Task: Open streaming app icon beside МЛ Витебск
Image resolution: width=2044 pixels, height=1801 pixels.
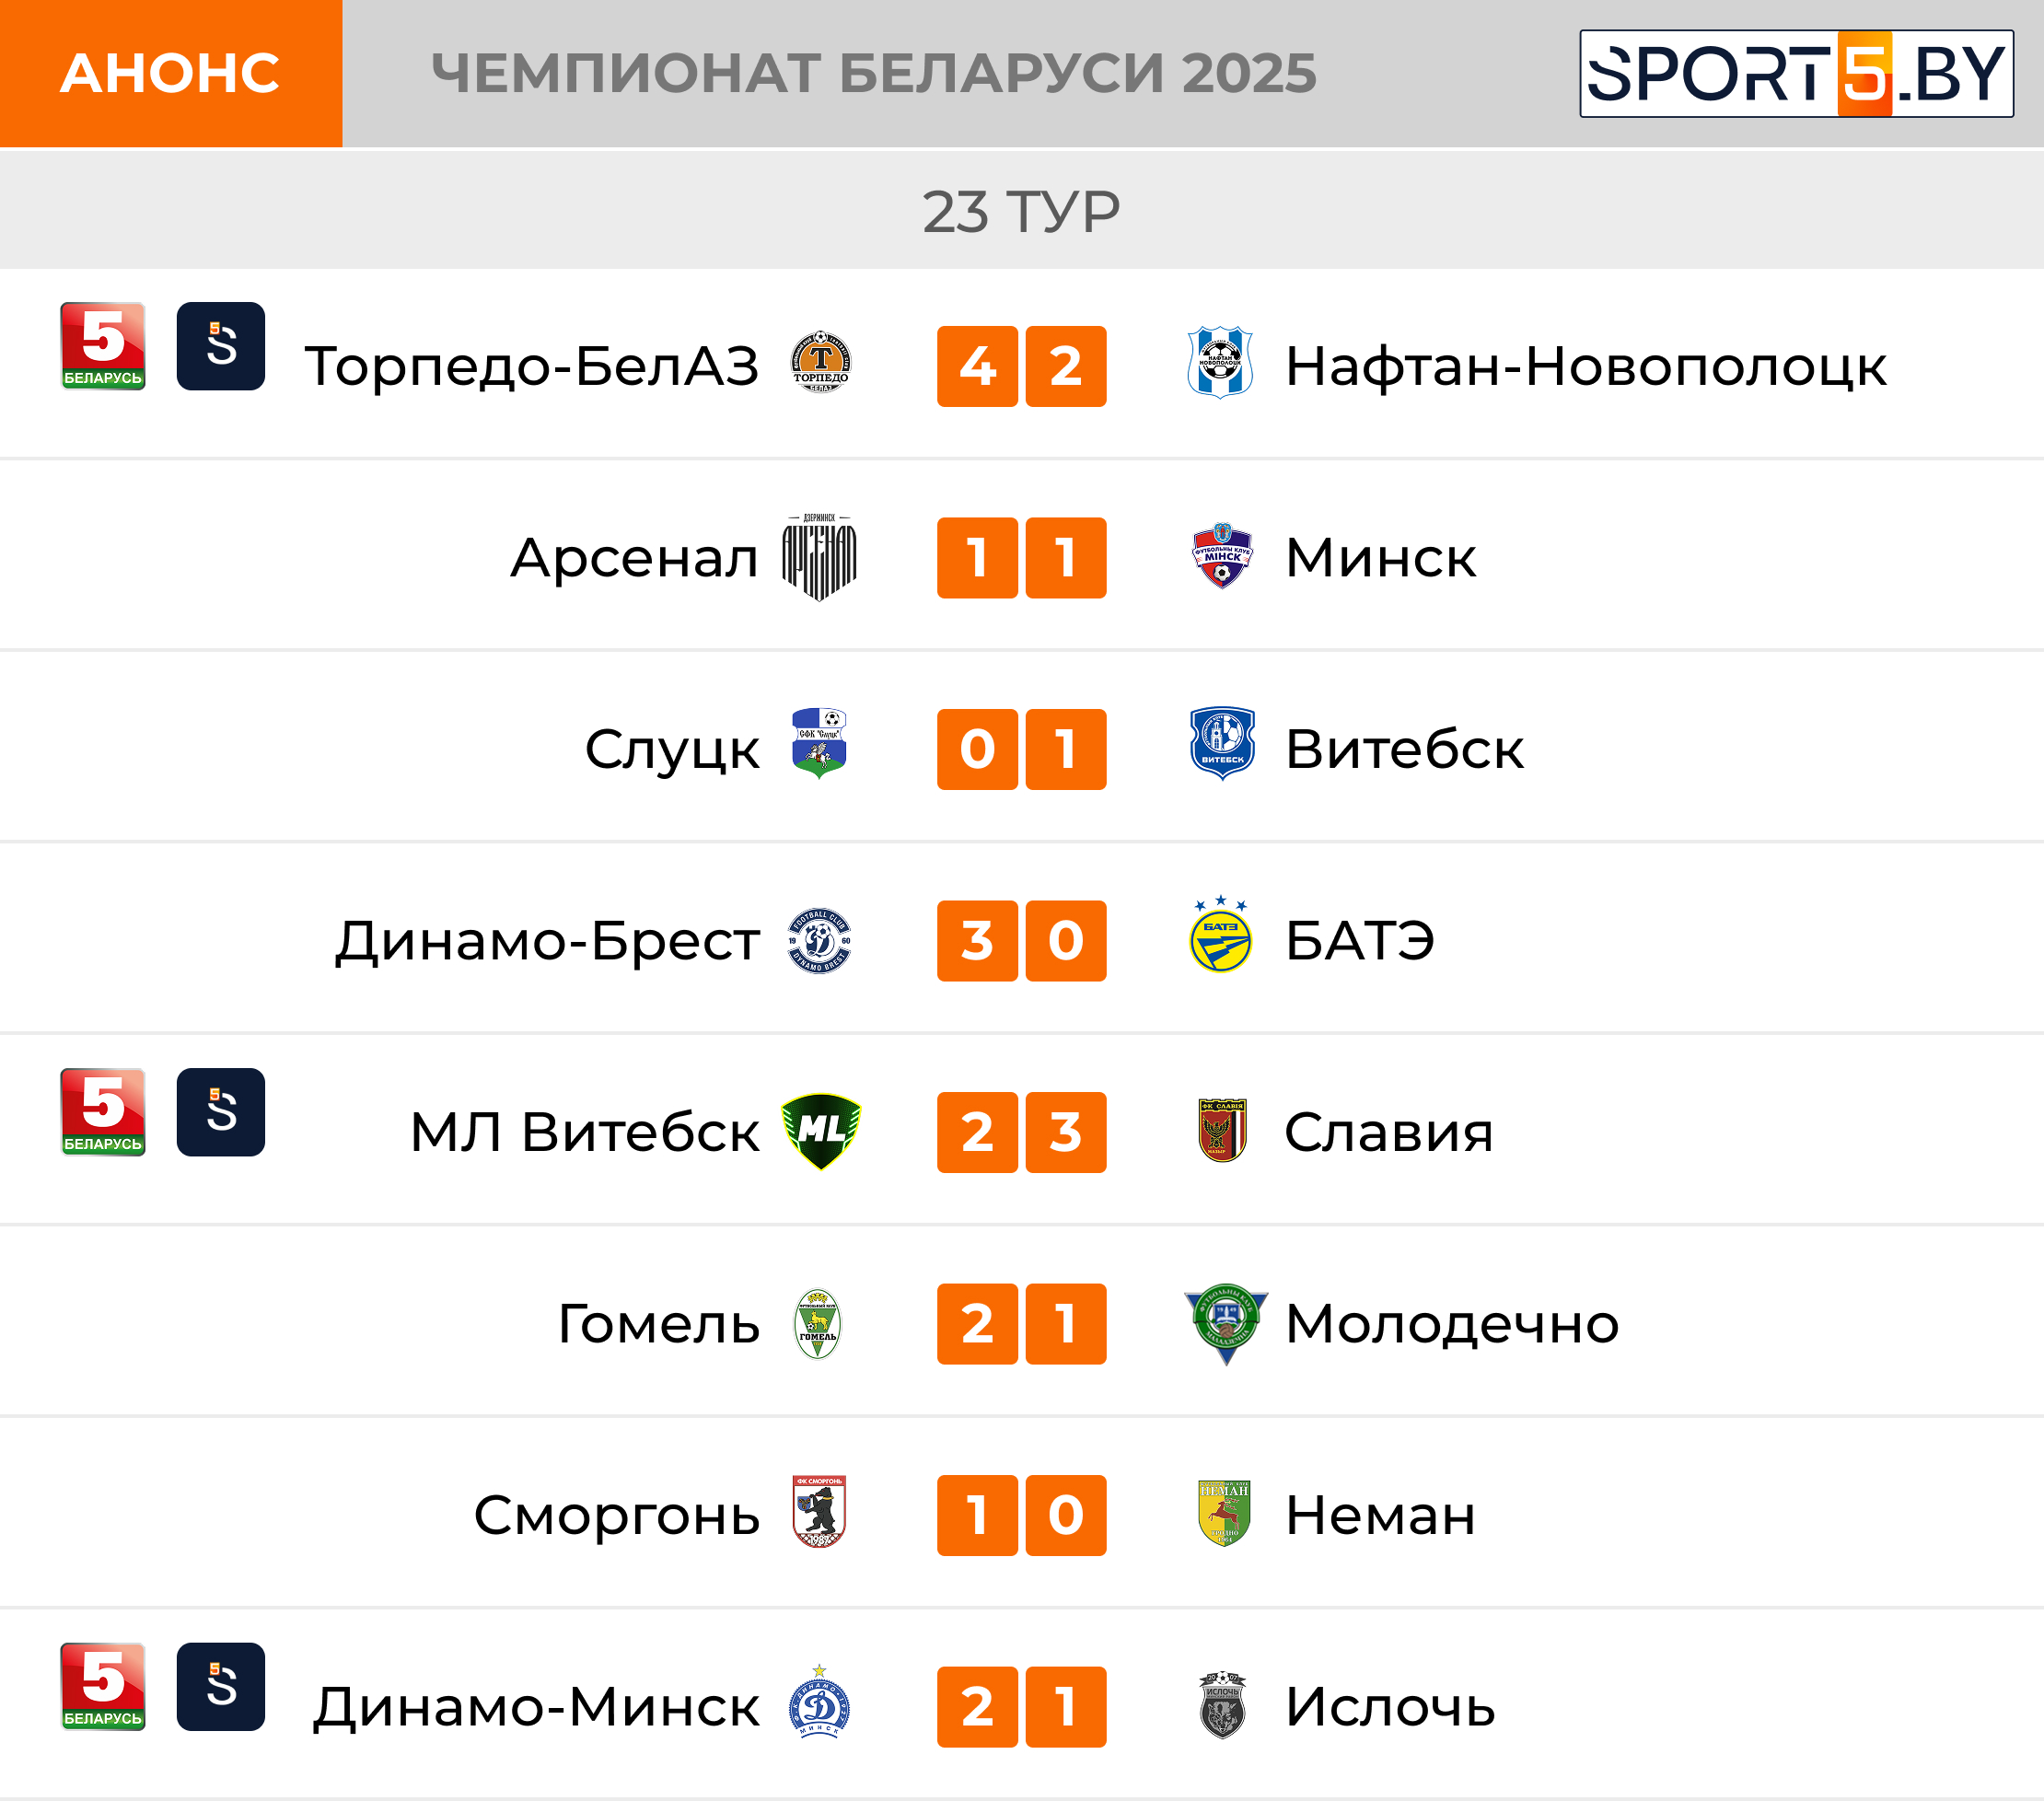Action: [x=221, y=1112]
